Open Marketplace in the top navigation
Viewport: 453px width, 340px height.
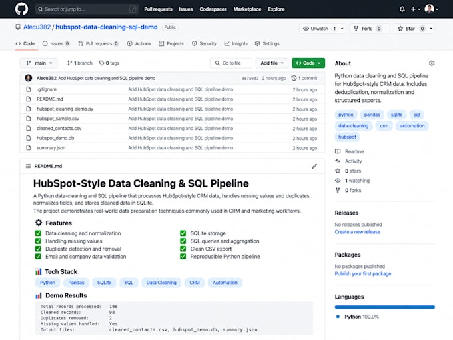pyautogui.click(x=247, y=9)
